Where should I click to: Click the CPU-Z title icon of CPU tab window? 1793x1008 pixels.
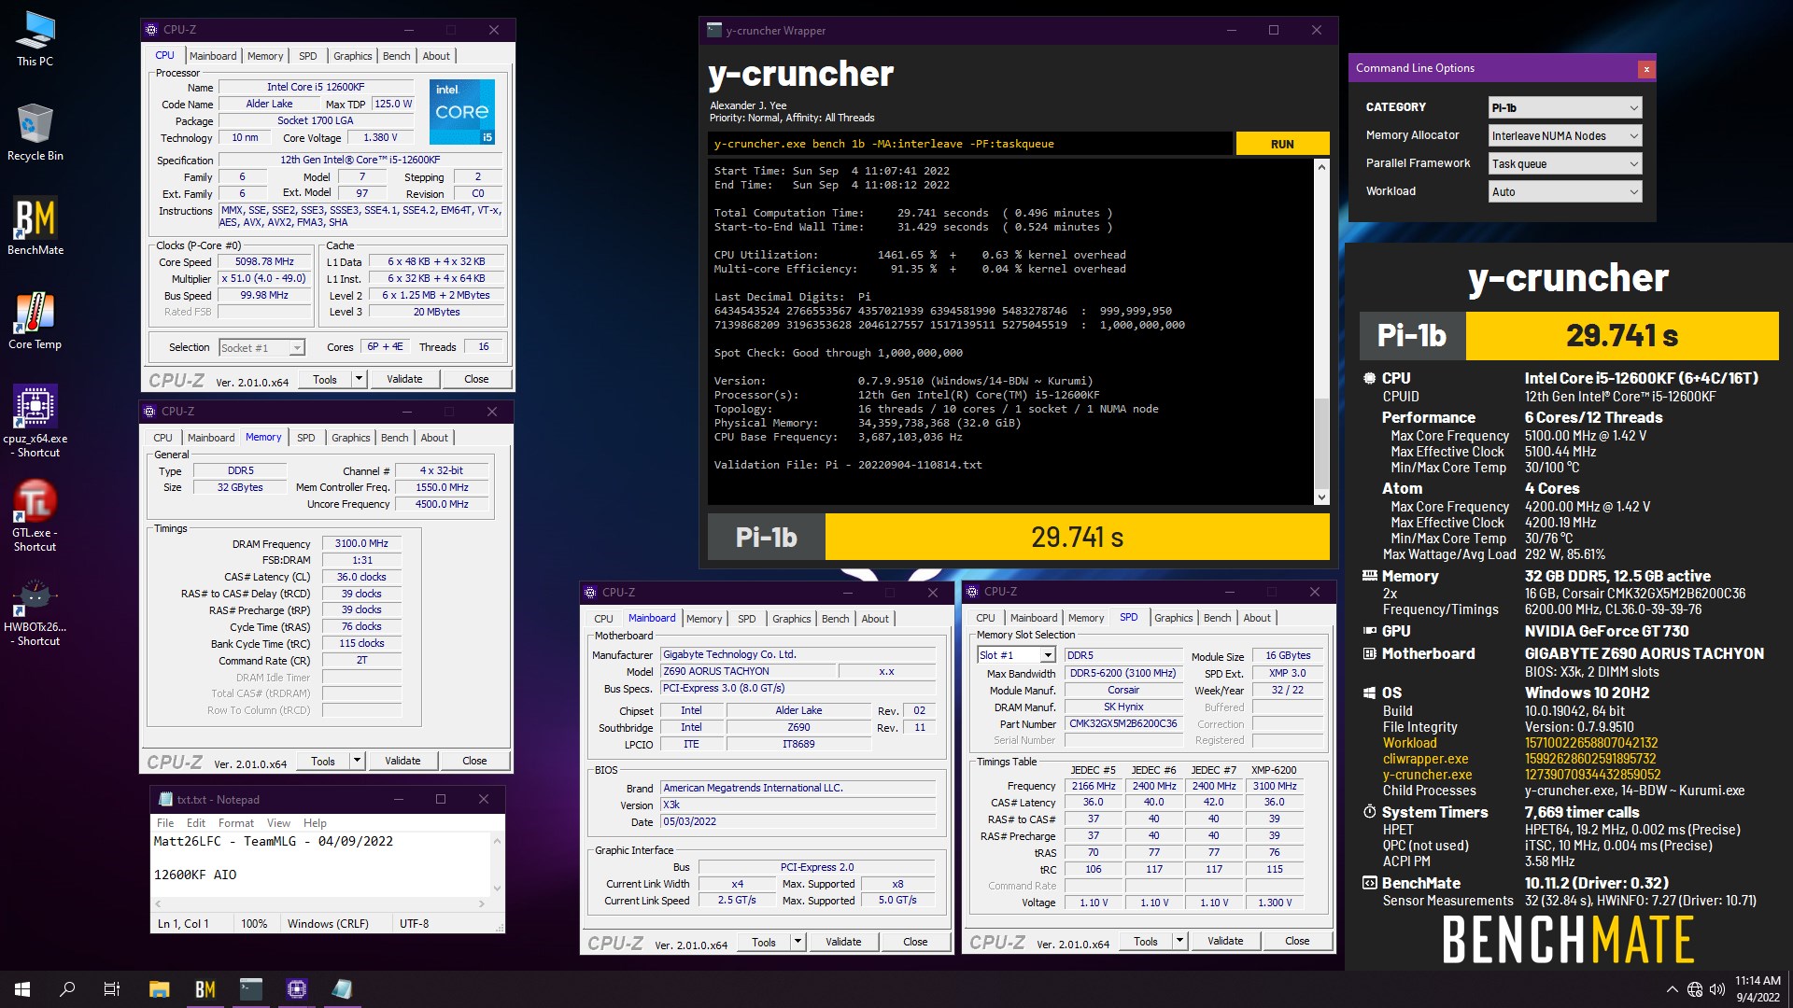[x=151, y=30]
